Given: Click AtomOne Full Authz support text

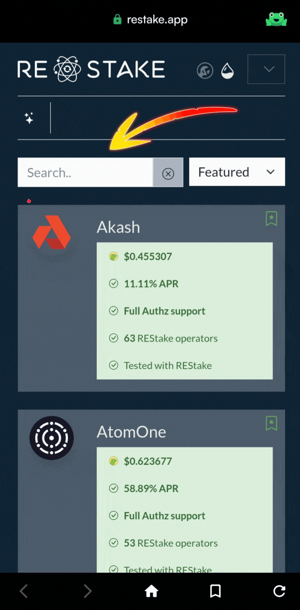Looking at the screenshot, I should click(165, 516).
